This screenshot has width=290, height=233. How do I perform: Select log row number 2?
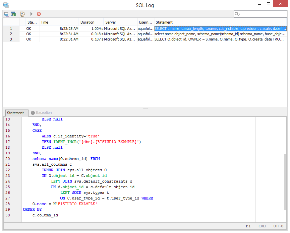[11, 34]
